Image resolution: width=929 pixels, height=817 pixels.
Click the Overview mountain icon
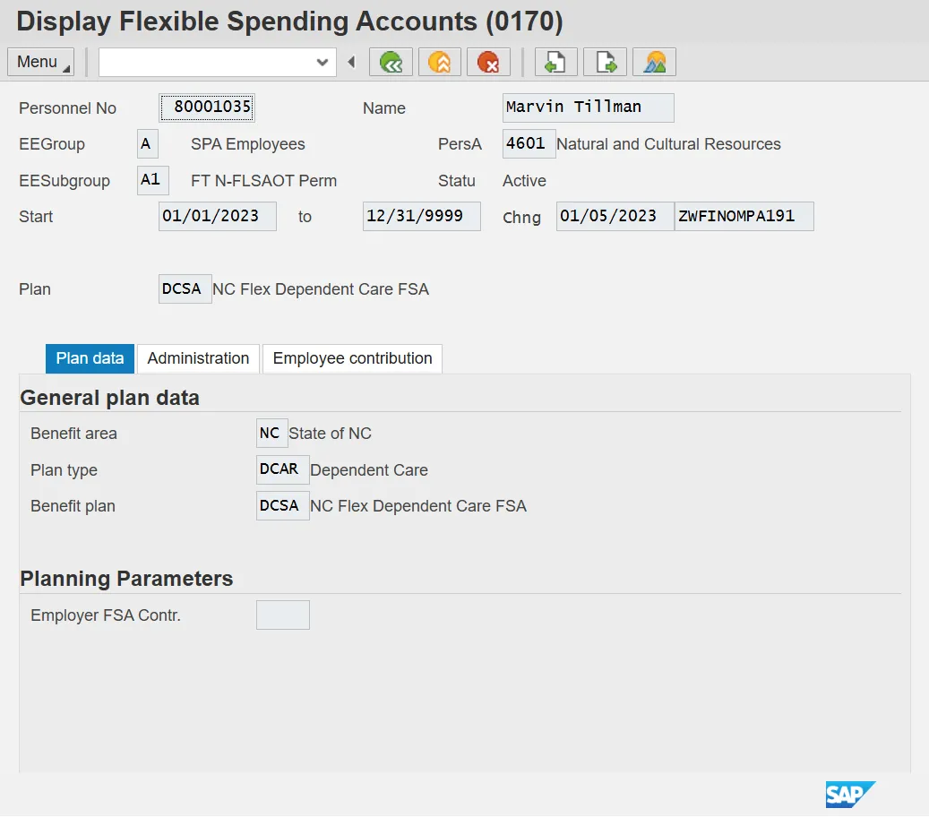654,62
